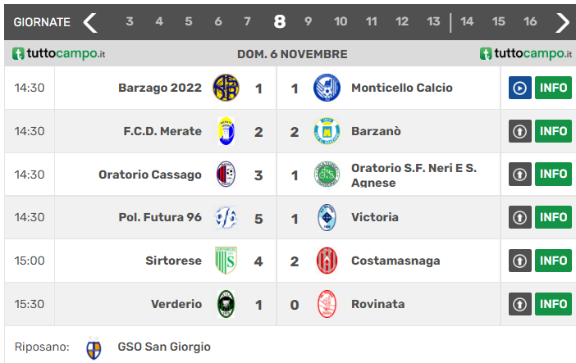Image resolution: width=576 pixels, height=363 pixels.
Task: Switch to matchday 7
Action: click(247, 22)
